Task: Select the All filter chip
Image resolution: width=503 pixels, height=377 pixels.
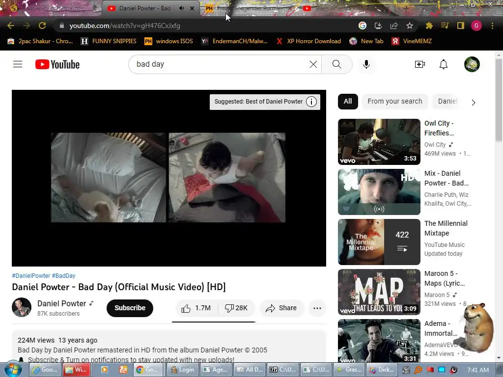Action: [x=348, y=101]
